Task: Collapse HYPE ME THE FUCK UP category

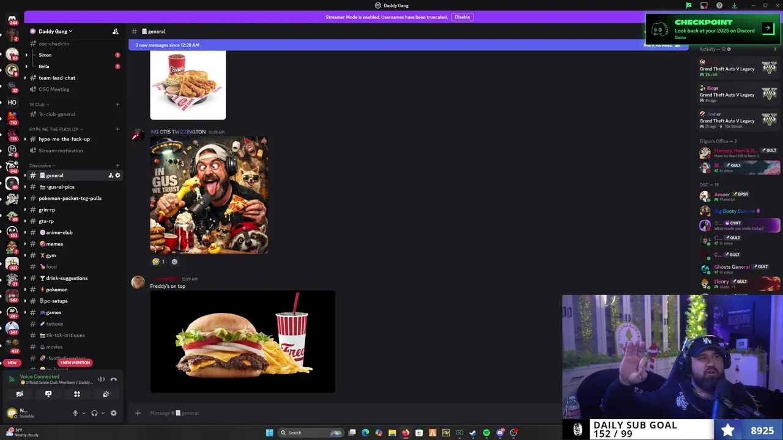Action: (56, 130)
